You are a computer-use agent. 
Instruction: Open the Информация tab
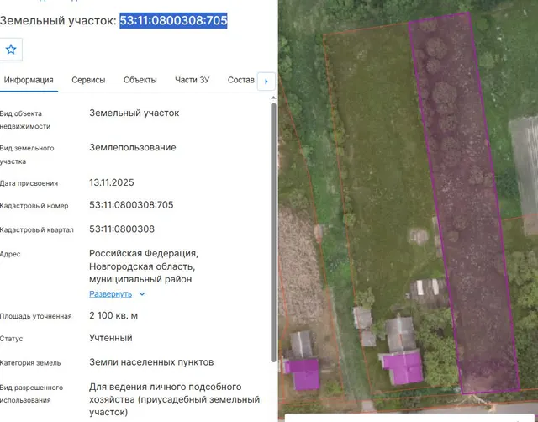(29, 80)
